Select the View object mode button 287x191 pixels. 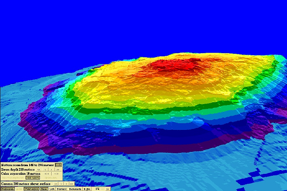tap(32, 189)
